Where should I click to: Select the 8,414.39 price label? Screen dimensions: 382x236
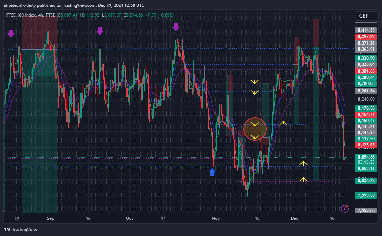point(366,30)
